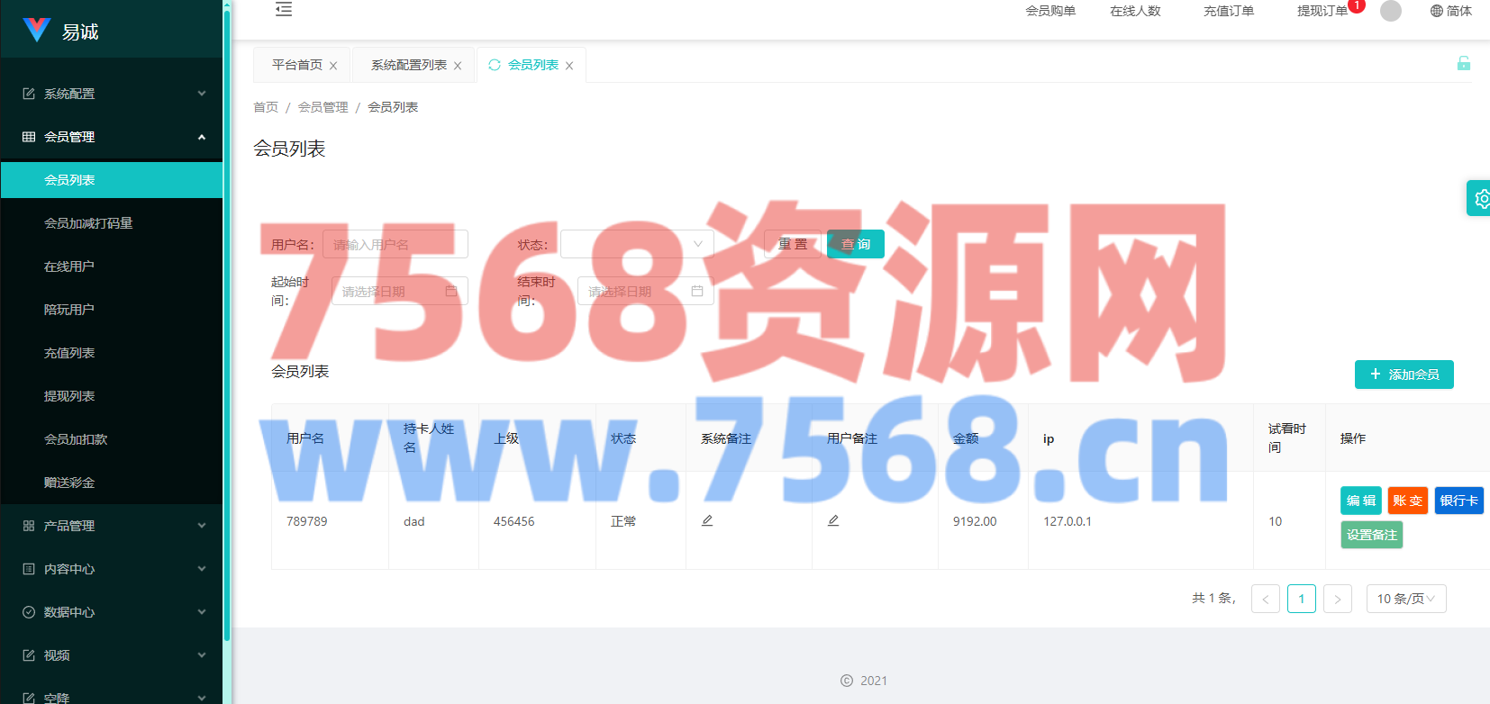
Task: Open 充值列表 in the sidebar
Action: coord(69,353)
